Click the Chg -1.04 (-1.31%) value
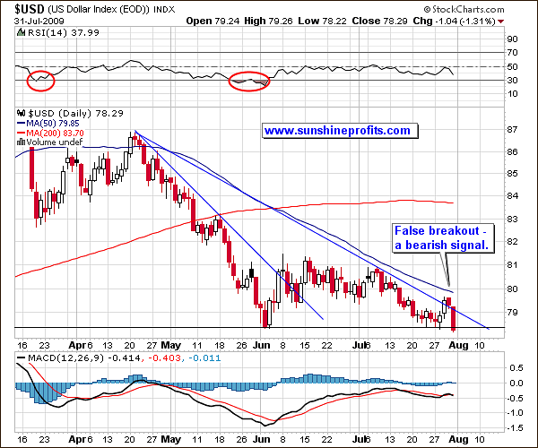Screen dimensions: 538x448 point(454,21)
